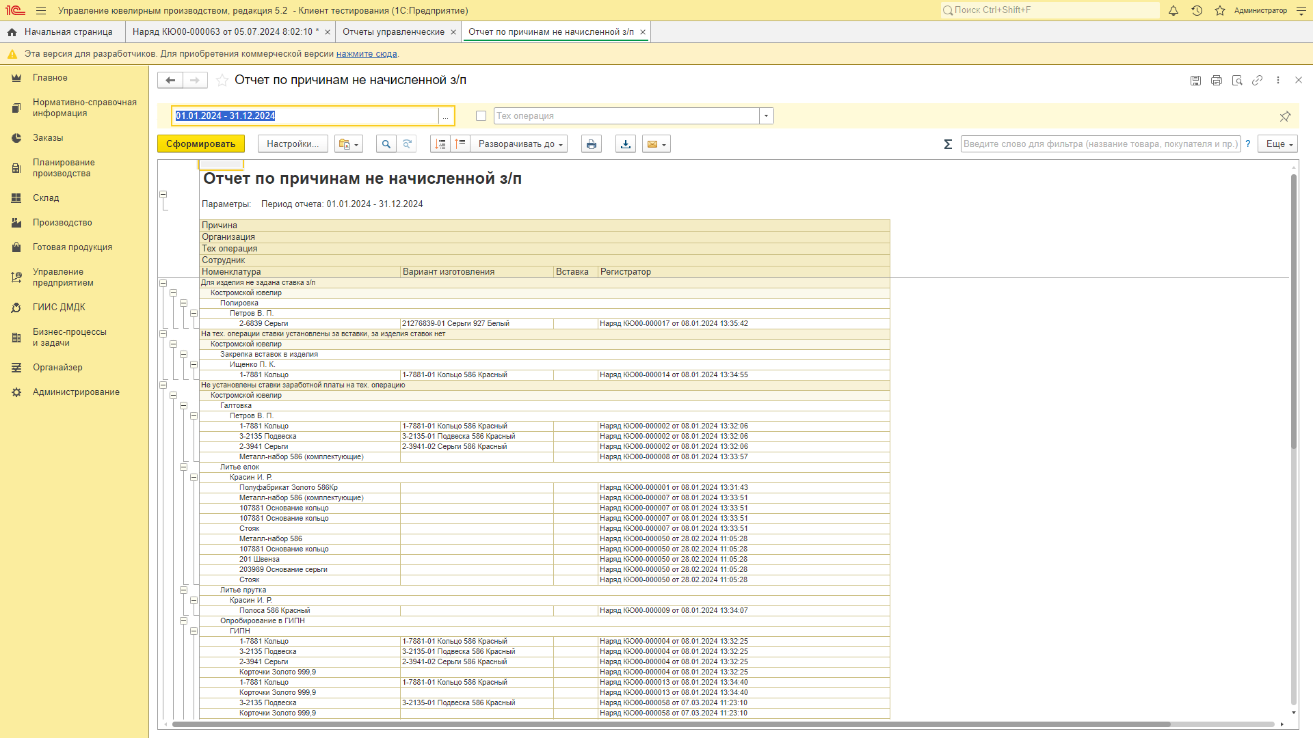The height and width of the screenshot is (738, 1313).
Task: Collapse Литье прутка group node
Action: 184,590
